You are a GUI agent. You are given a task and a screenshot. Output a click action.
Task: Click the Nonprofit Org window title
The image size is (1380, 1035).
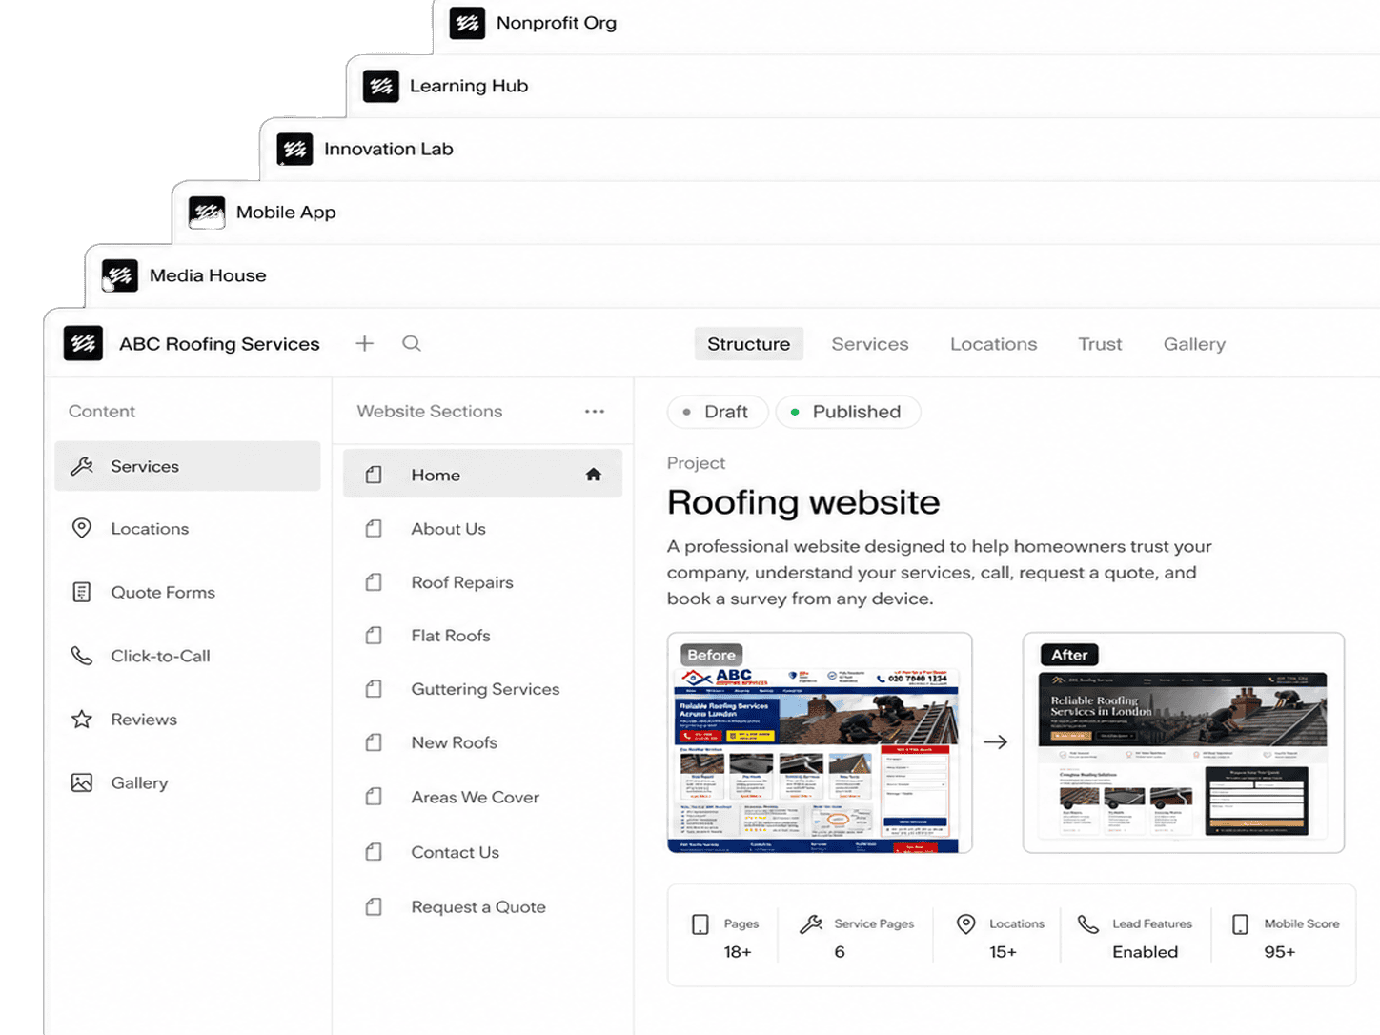pyautogui.click(x=557, y=23)
